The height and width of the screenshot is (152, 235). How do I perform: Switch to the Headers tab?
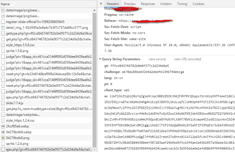pyautogui.click(x=113, y=4)
